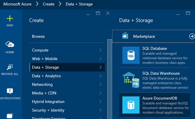Select Security + Identity category text

click(48, 110)
